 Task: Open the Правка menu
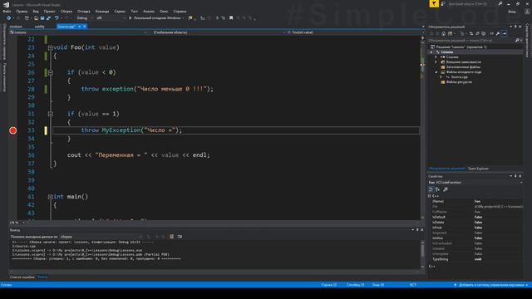pos(22,11)
